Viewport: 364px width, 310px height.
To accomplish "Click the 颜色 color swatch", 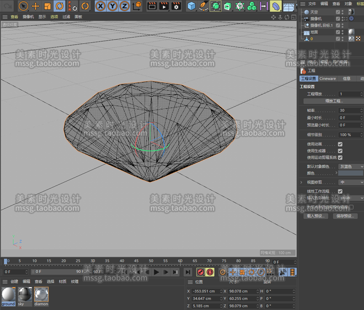I will [350, 173].
